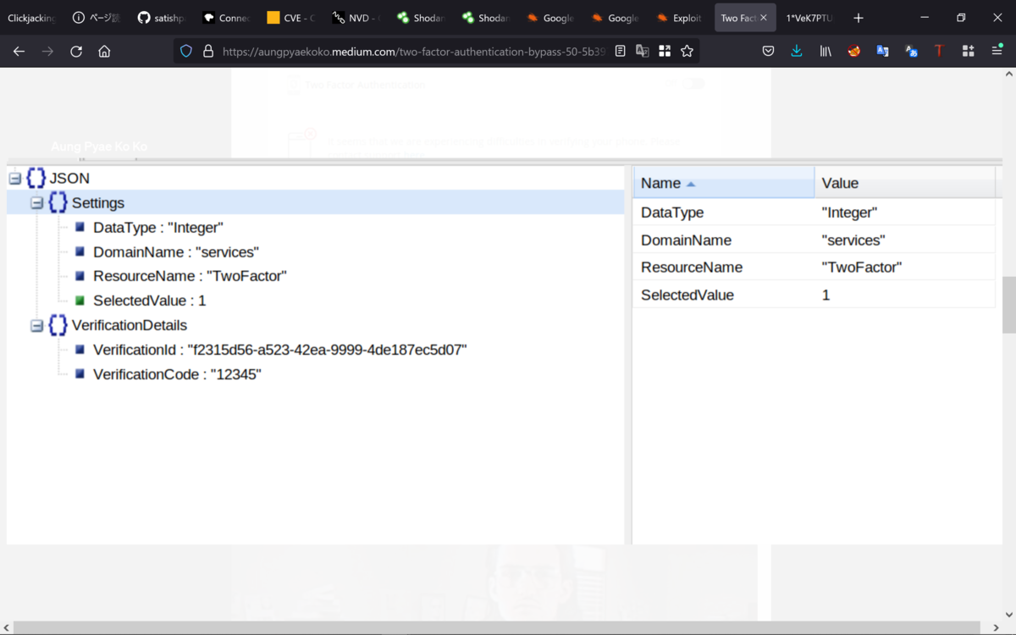Select the JSON root tree item
This screenshot has width=1016, height=635.
(69, 179)
